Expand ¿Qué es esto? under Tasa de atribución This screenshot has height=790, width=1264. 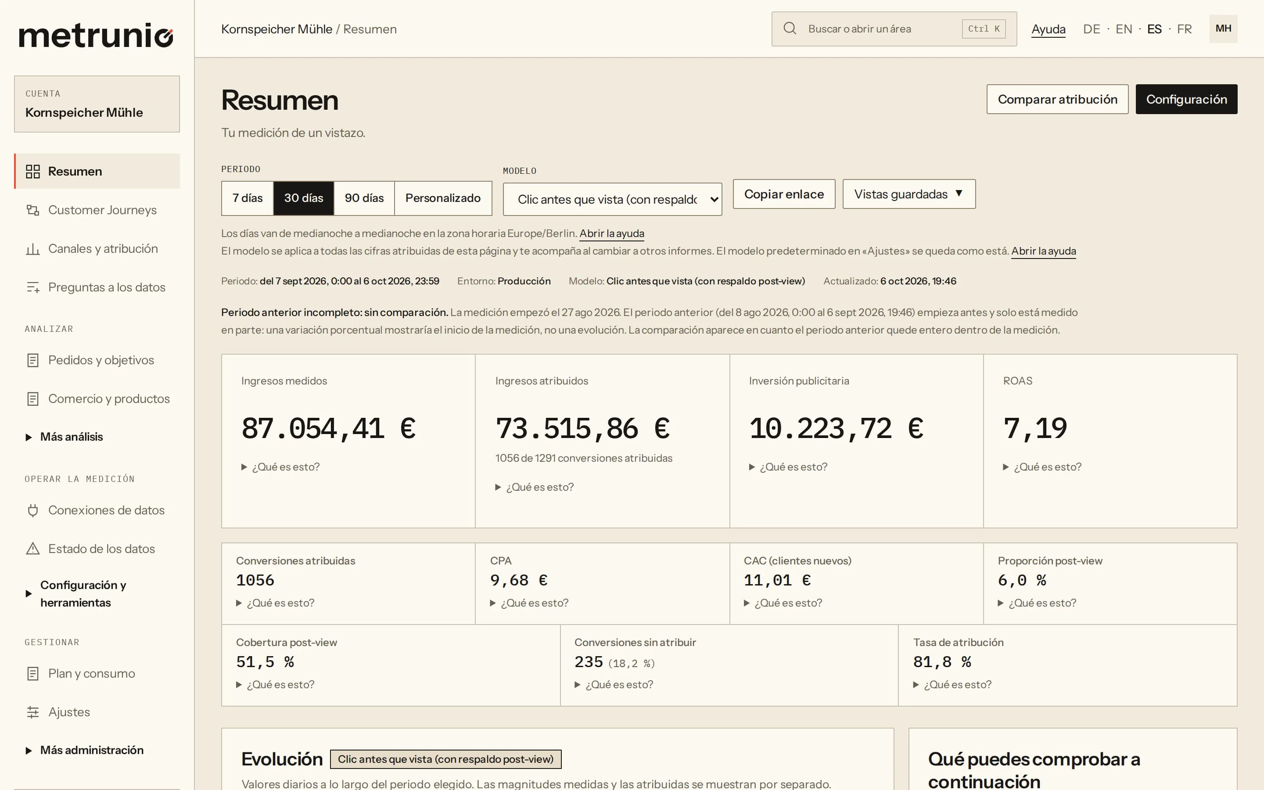point(952,685)
